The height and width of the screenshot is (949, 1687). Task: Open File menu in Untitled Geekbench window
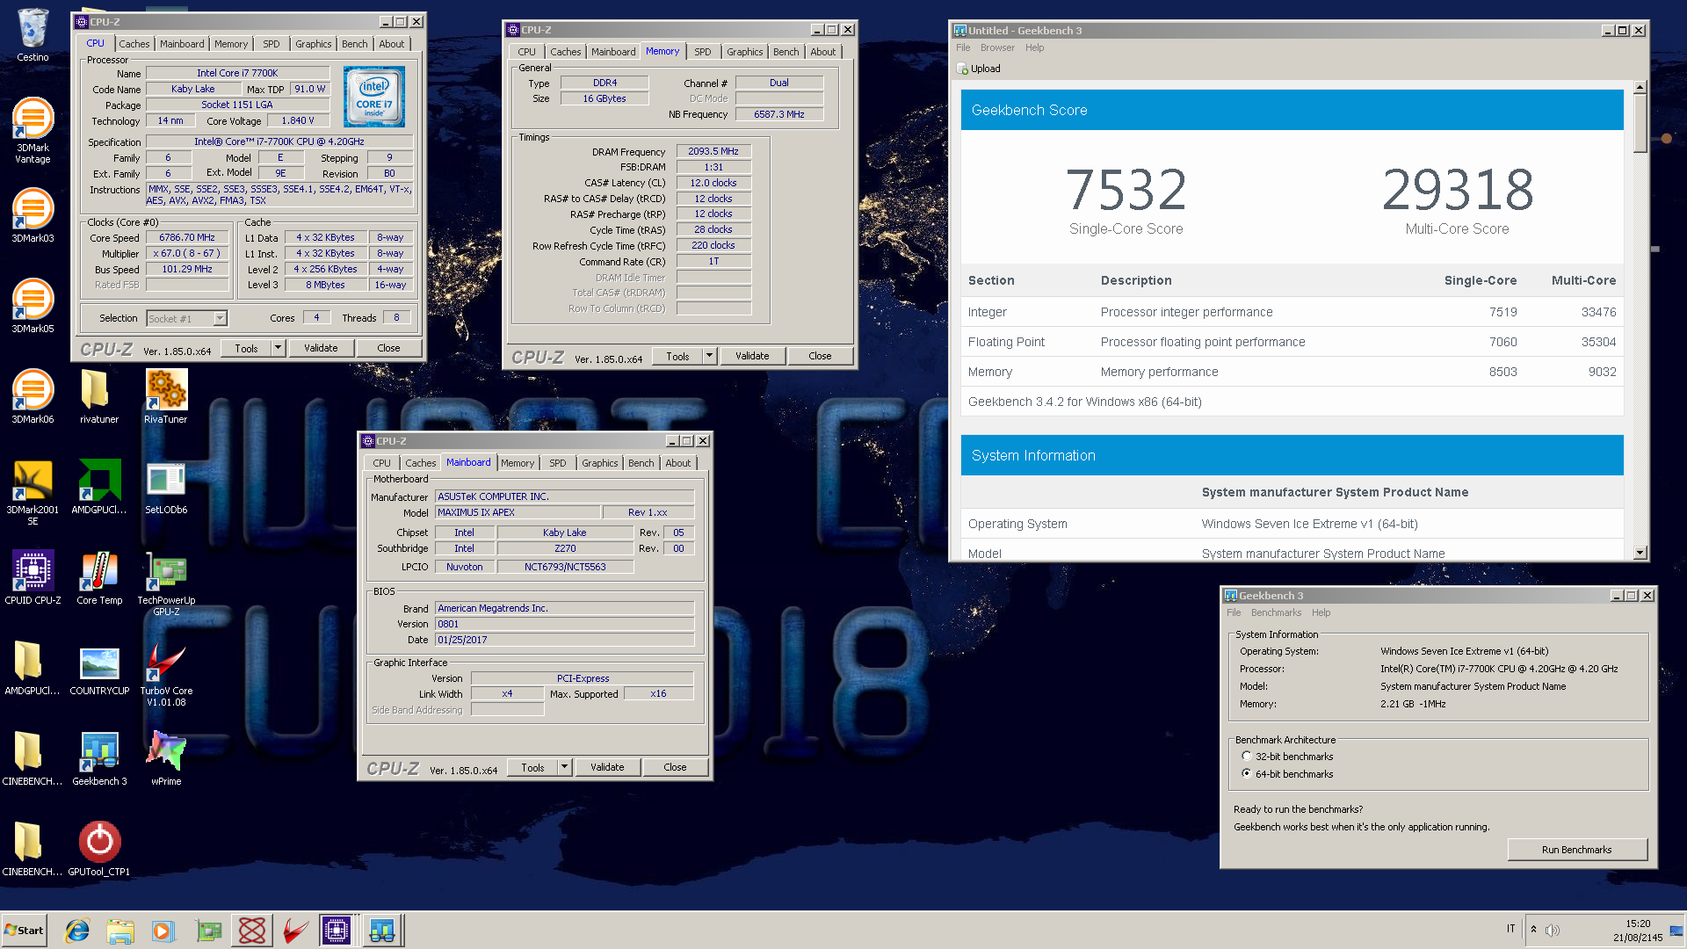click(963, 47)
